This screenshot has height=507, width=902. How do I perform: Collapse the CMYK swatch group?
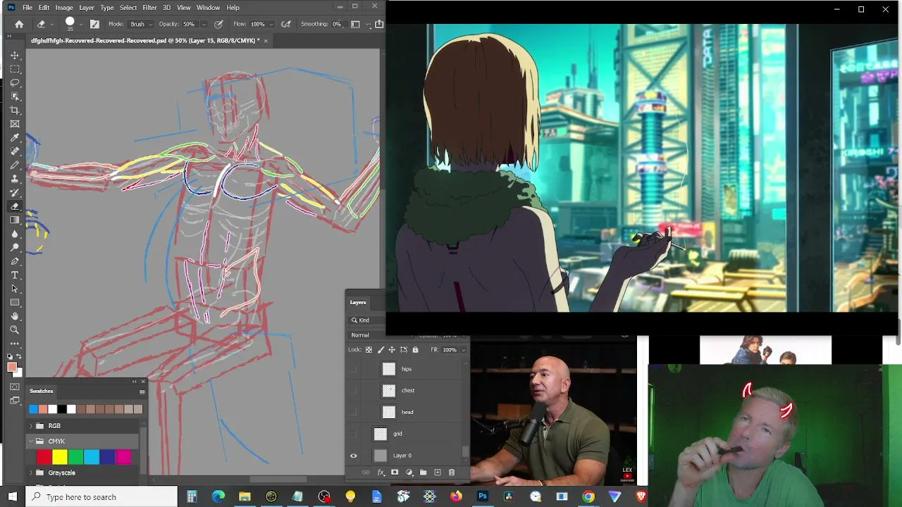point(31,442)
